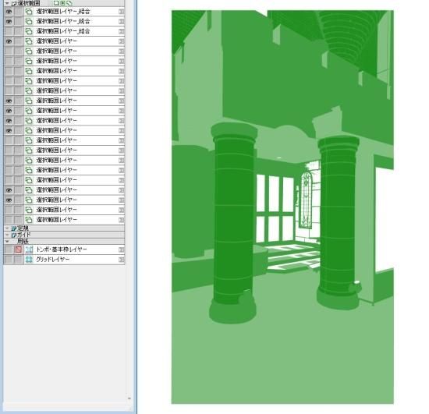The height and width of the screenshot is (414, 429).
Task: Select the second 選択範囲レイヤー_結合 layer
Action: click(x=63, y=21)
